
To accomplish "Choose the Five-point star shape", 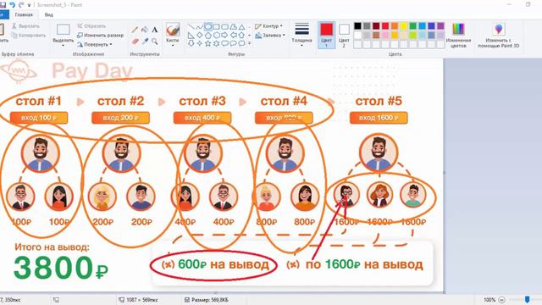I will (x=208, y=43).
